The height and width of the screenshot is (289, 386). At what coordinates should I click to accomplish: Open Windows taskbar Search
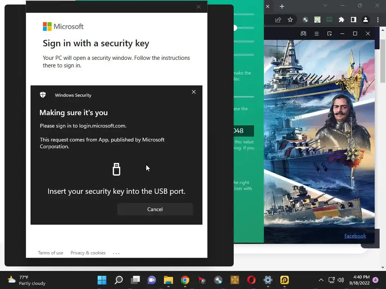[119, 280]
